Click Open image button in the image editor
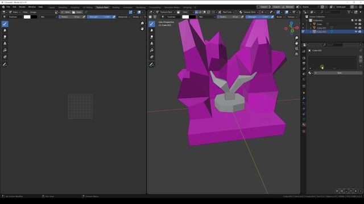Screen dimensions: 364x204 point(77,12)
